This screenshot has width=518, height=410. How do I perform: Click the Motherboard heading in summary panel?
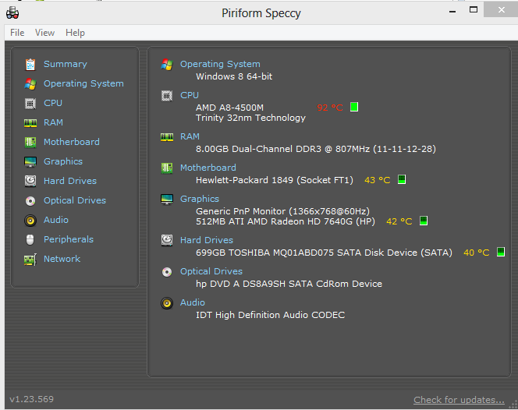click(x=208, y=168)
